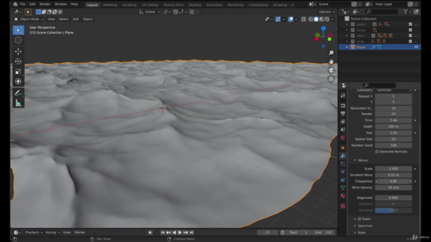
Task: Open Modifier properties wrench tab
Action: 343,156
